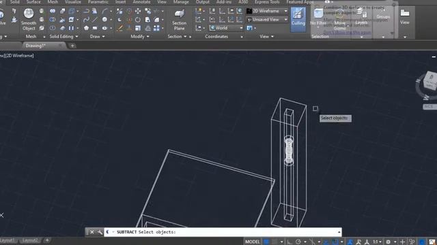Open the Move Gizmo selector

(x=340, y=20)
